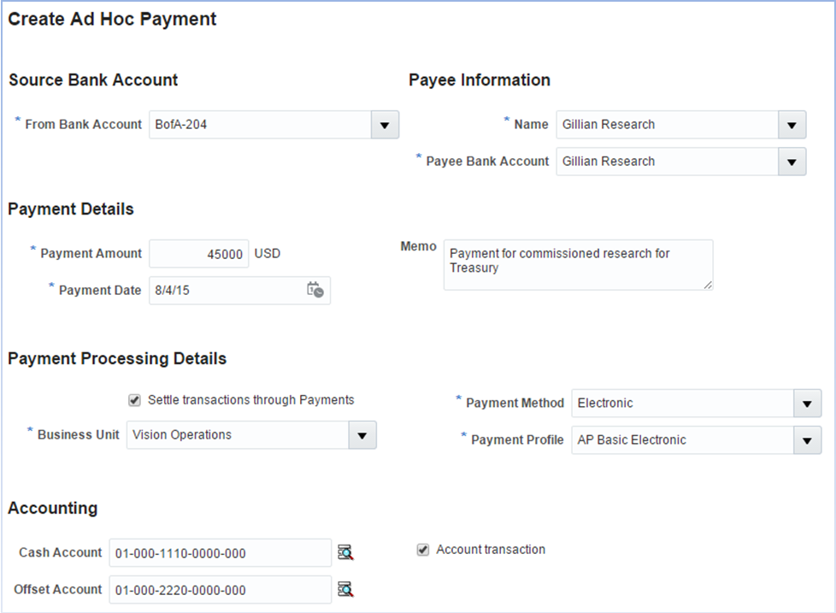Expand the From Bank Account dropdown

pos(385,125)
